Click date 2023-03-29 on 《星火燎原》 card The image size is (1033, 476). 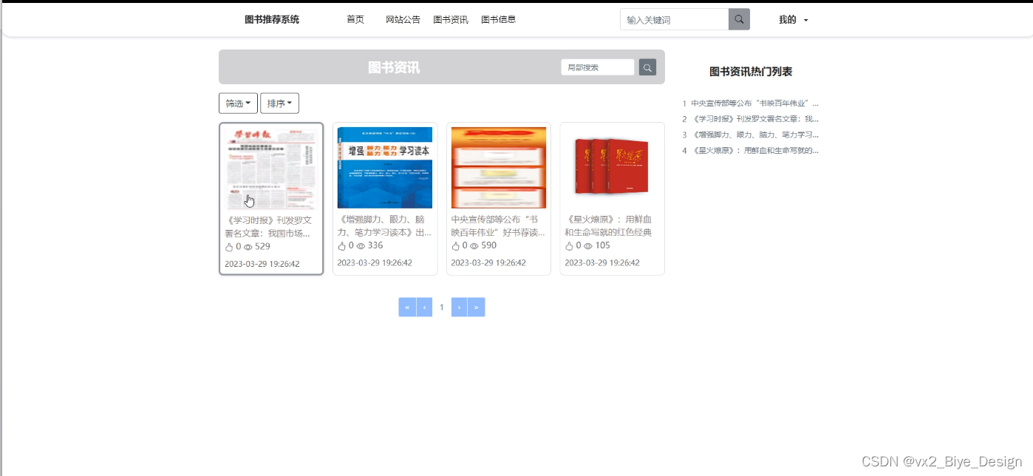(x=602, y=263)
